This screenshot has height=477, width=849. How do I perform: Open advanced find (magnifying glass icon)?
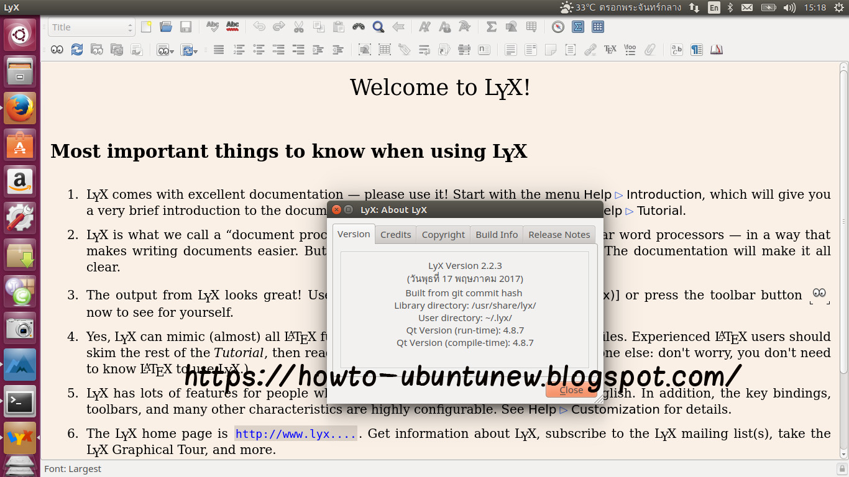(379, 27)
